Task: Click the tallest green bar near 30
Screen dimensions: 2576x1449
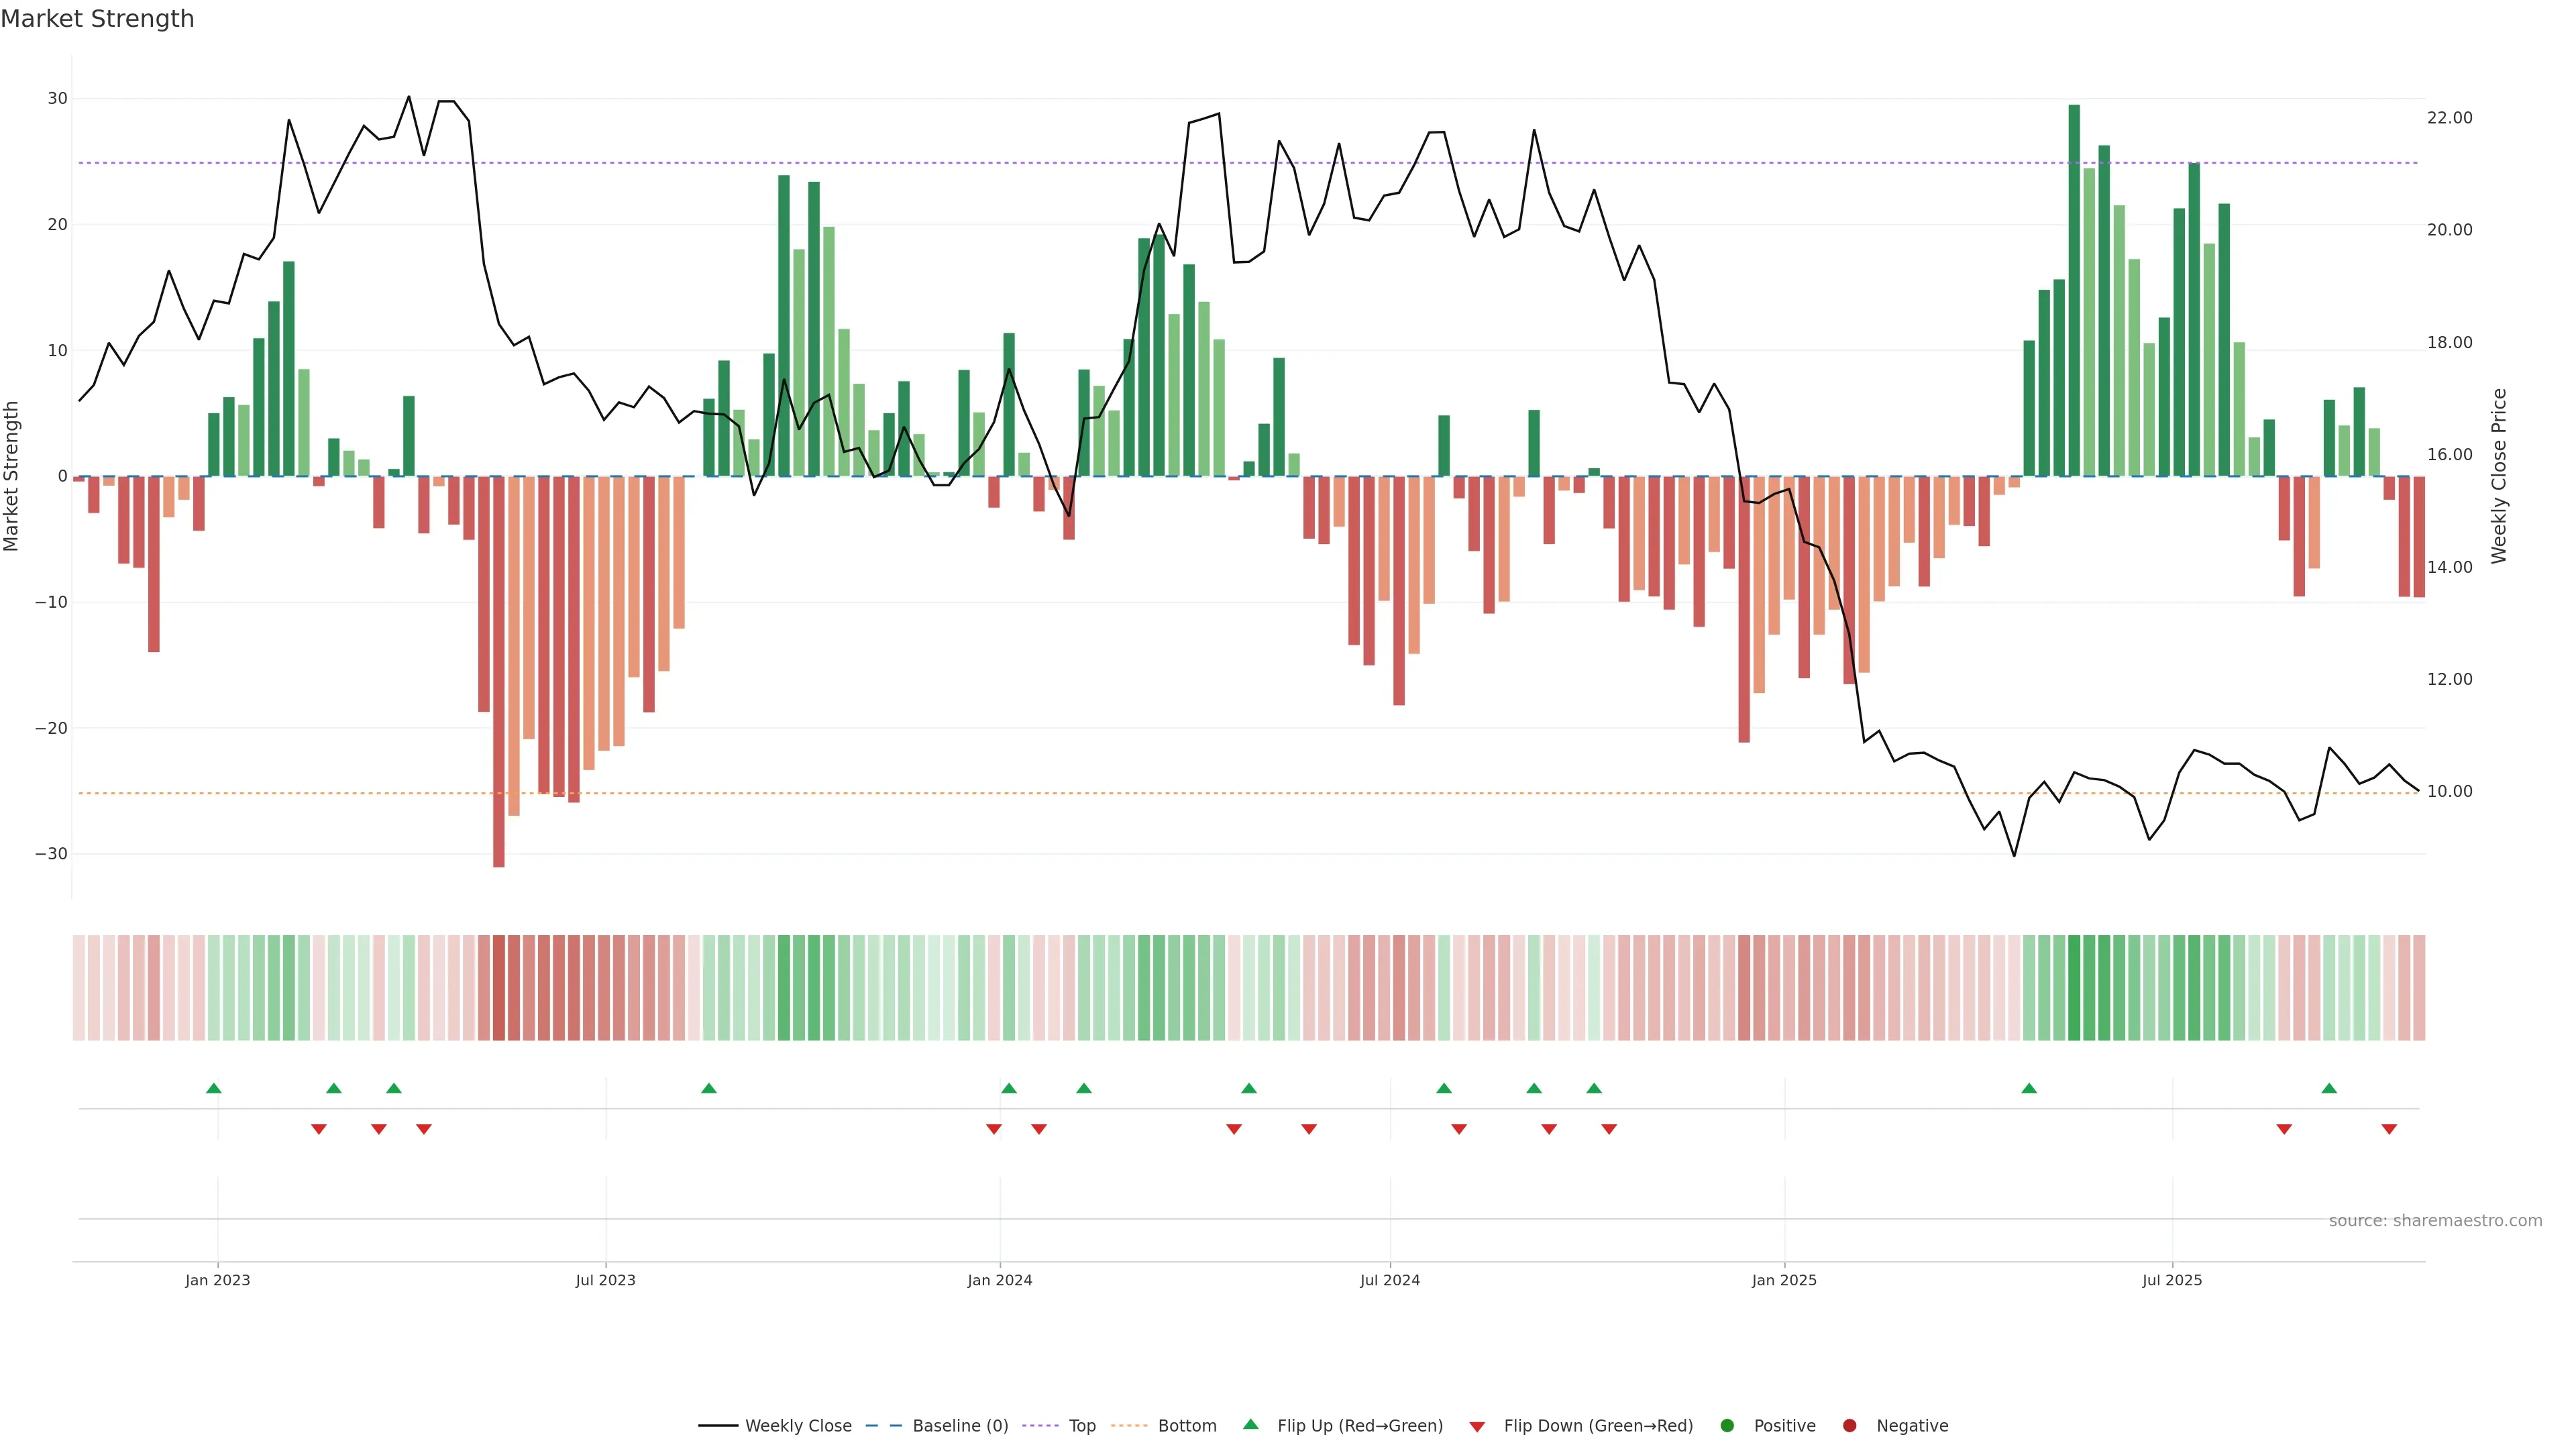Action: [x=2074, y=290]
